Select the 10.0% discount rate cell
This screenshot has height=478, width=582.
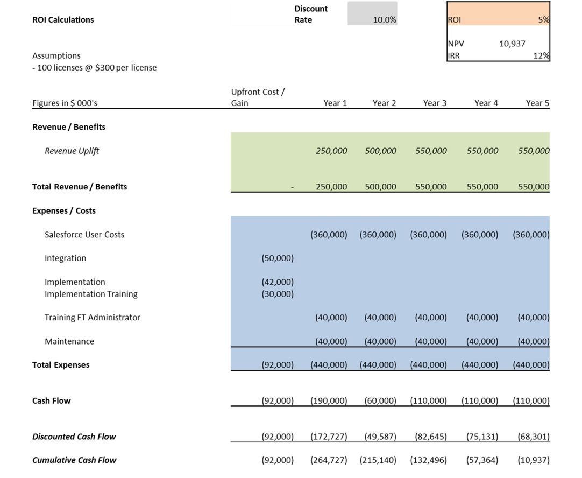pyautogui.click(x=372, y=14)
